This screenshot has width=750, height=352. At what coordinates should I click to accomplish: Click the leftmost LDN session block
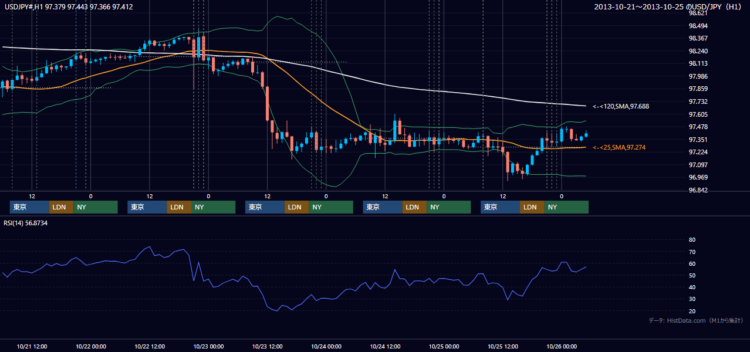click(61, 207)
